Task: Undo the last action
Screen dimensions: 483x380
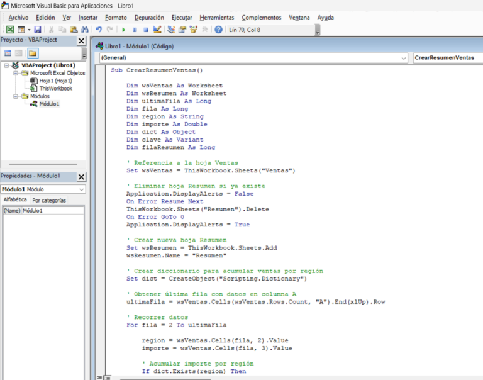Action: point(99,30)
